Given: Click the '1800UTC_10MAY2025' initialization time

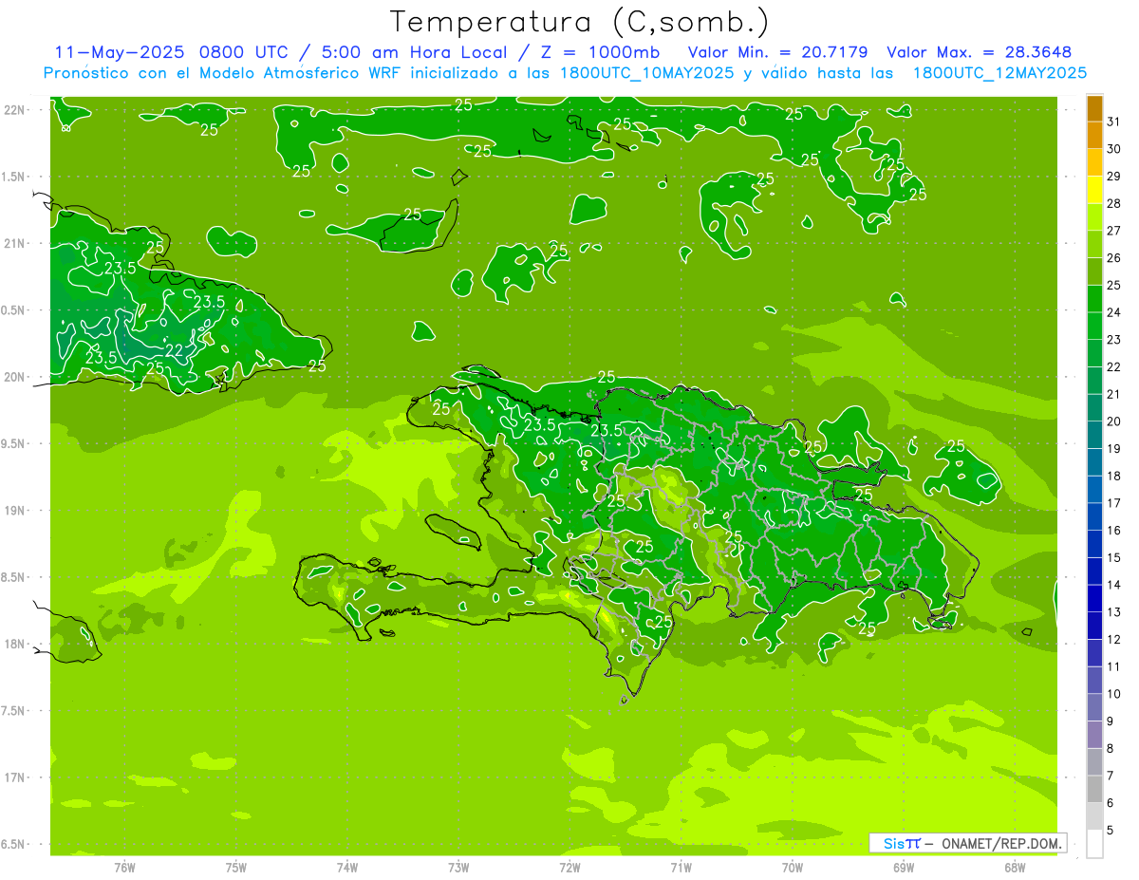Looking at the screenshot, I should tap(645, 73).
